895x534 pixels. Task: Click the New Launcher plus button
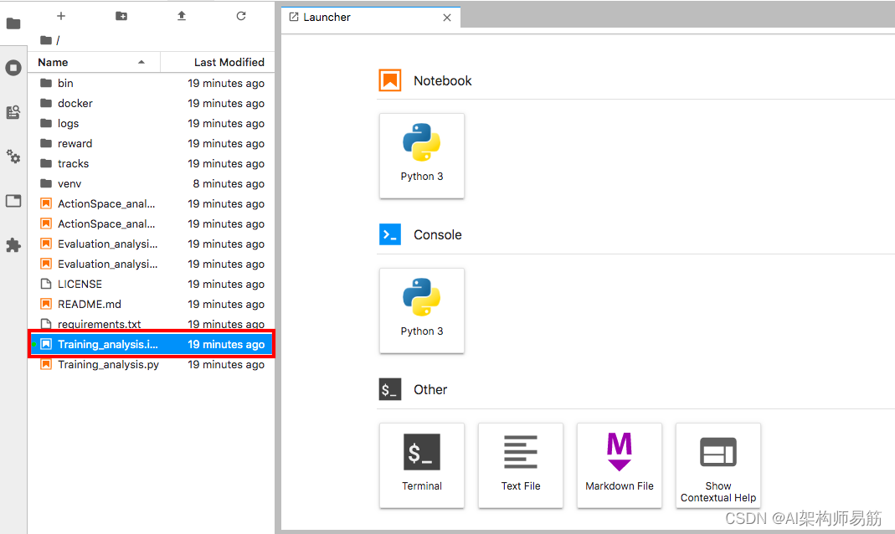click(x=61, y=16)
